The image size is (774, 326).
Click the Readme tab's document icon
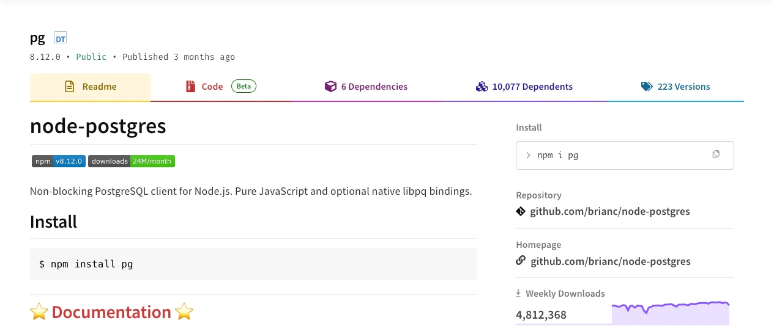pos(70,87)
